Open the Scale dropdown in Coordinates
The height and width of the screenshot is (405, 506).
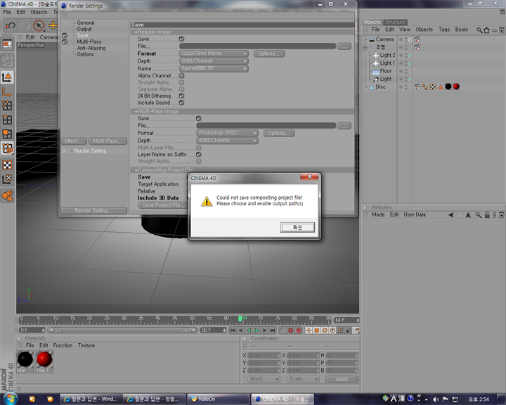(303, 379)
